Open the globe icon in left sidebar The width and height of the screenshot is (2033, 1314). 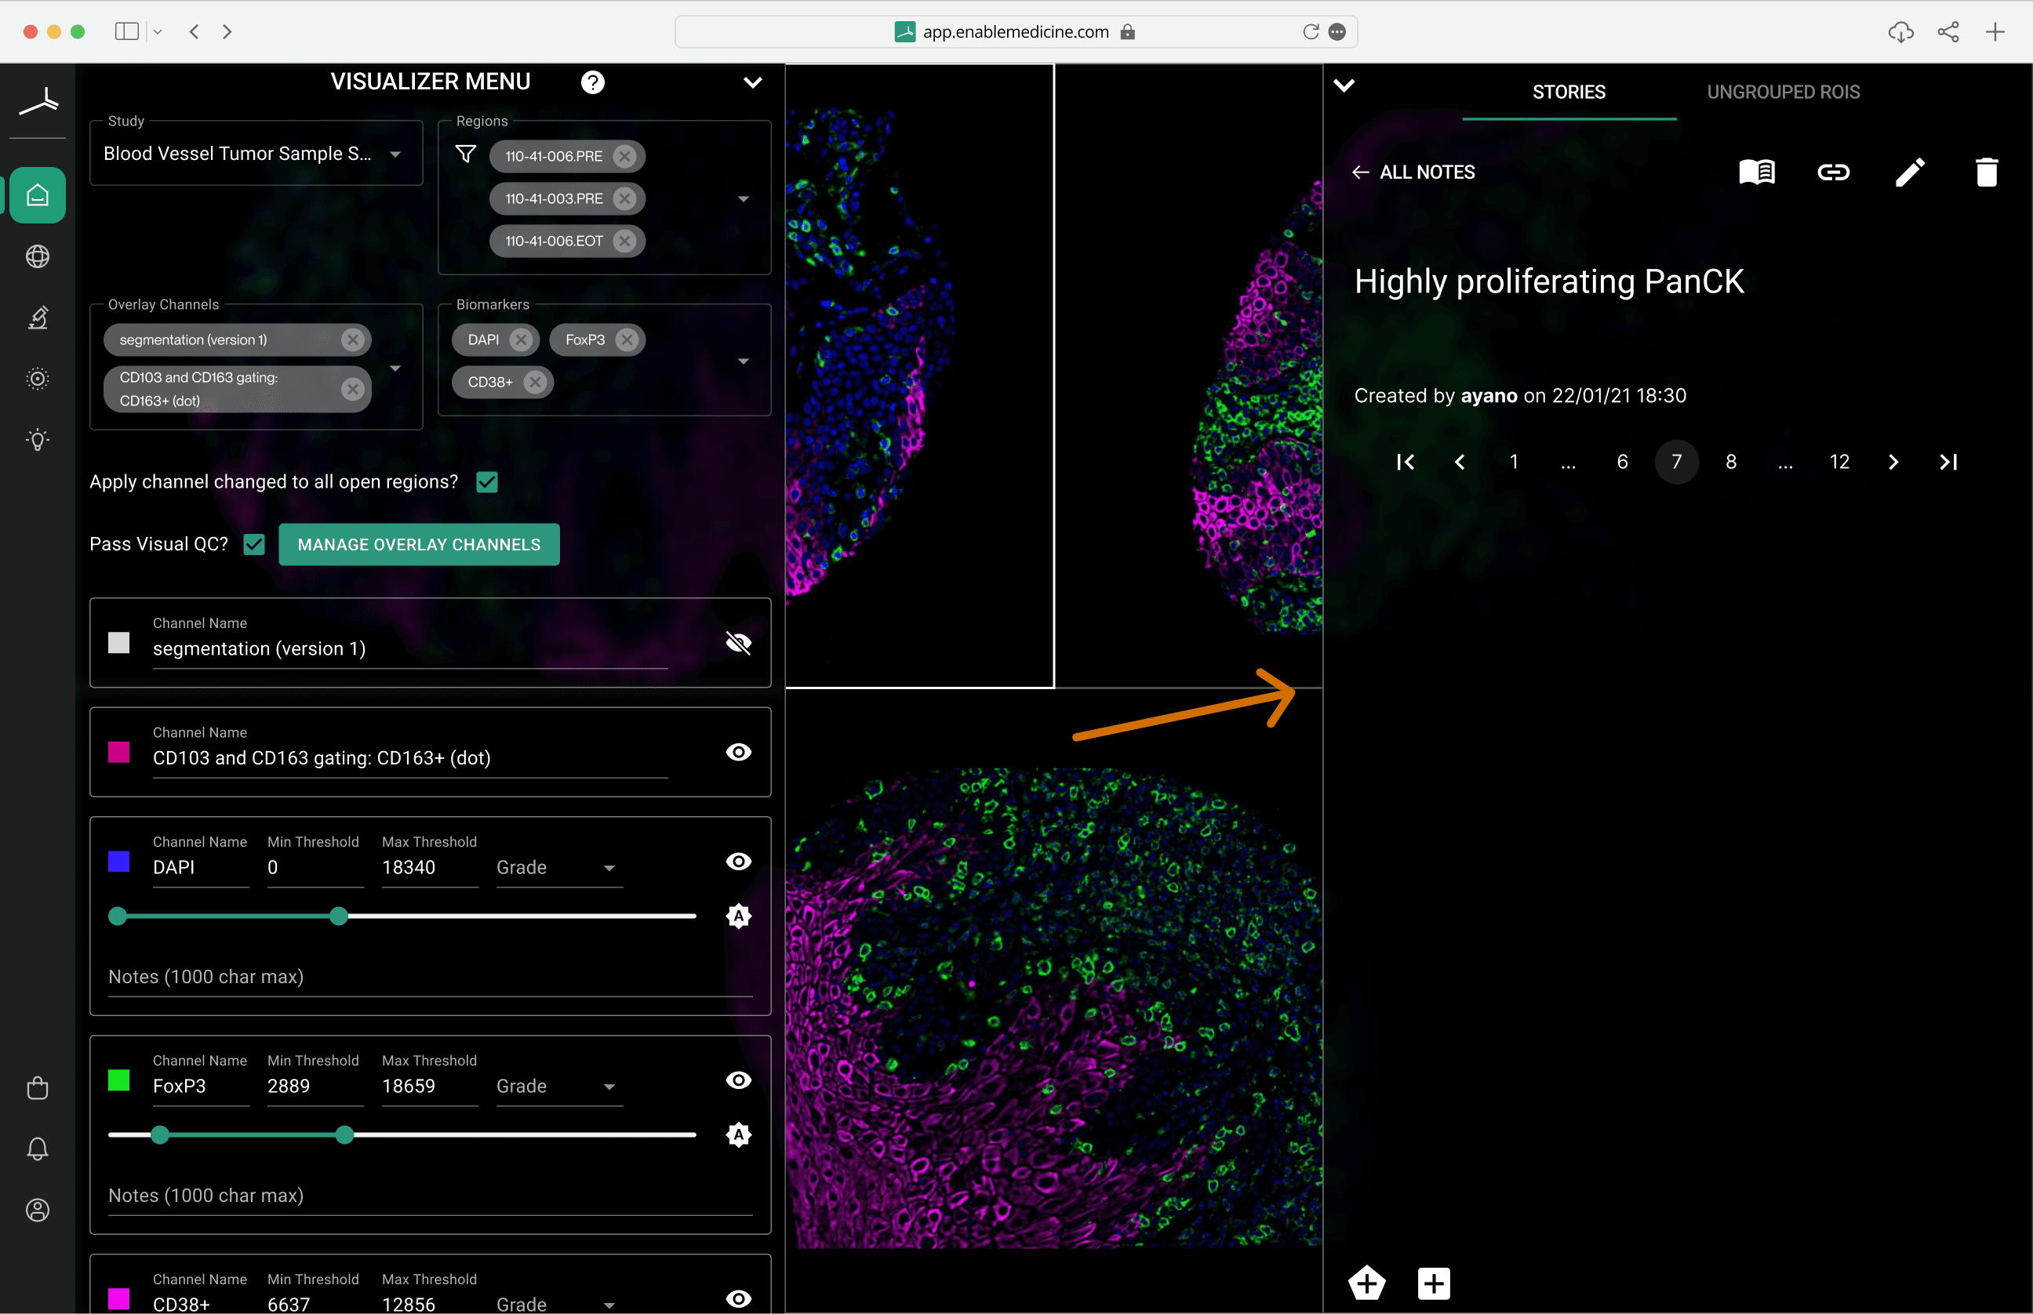point(38,256)
